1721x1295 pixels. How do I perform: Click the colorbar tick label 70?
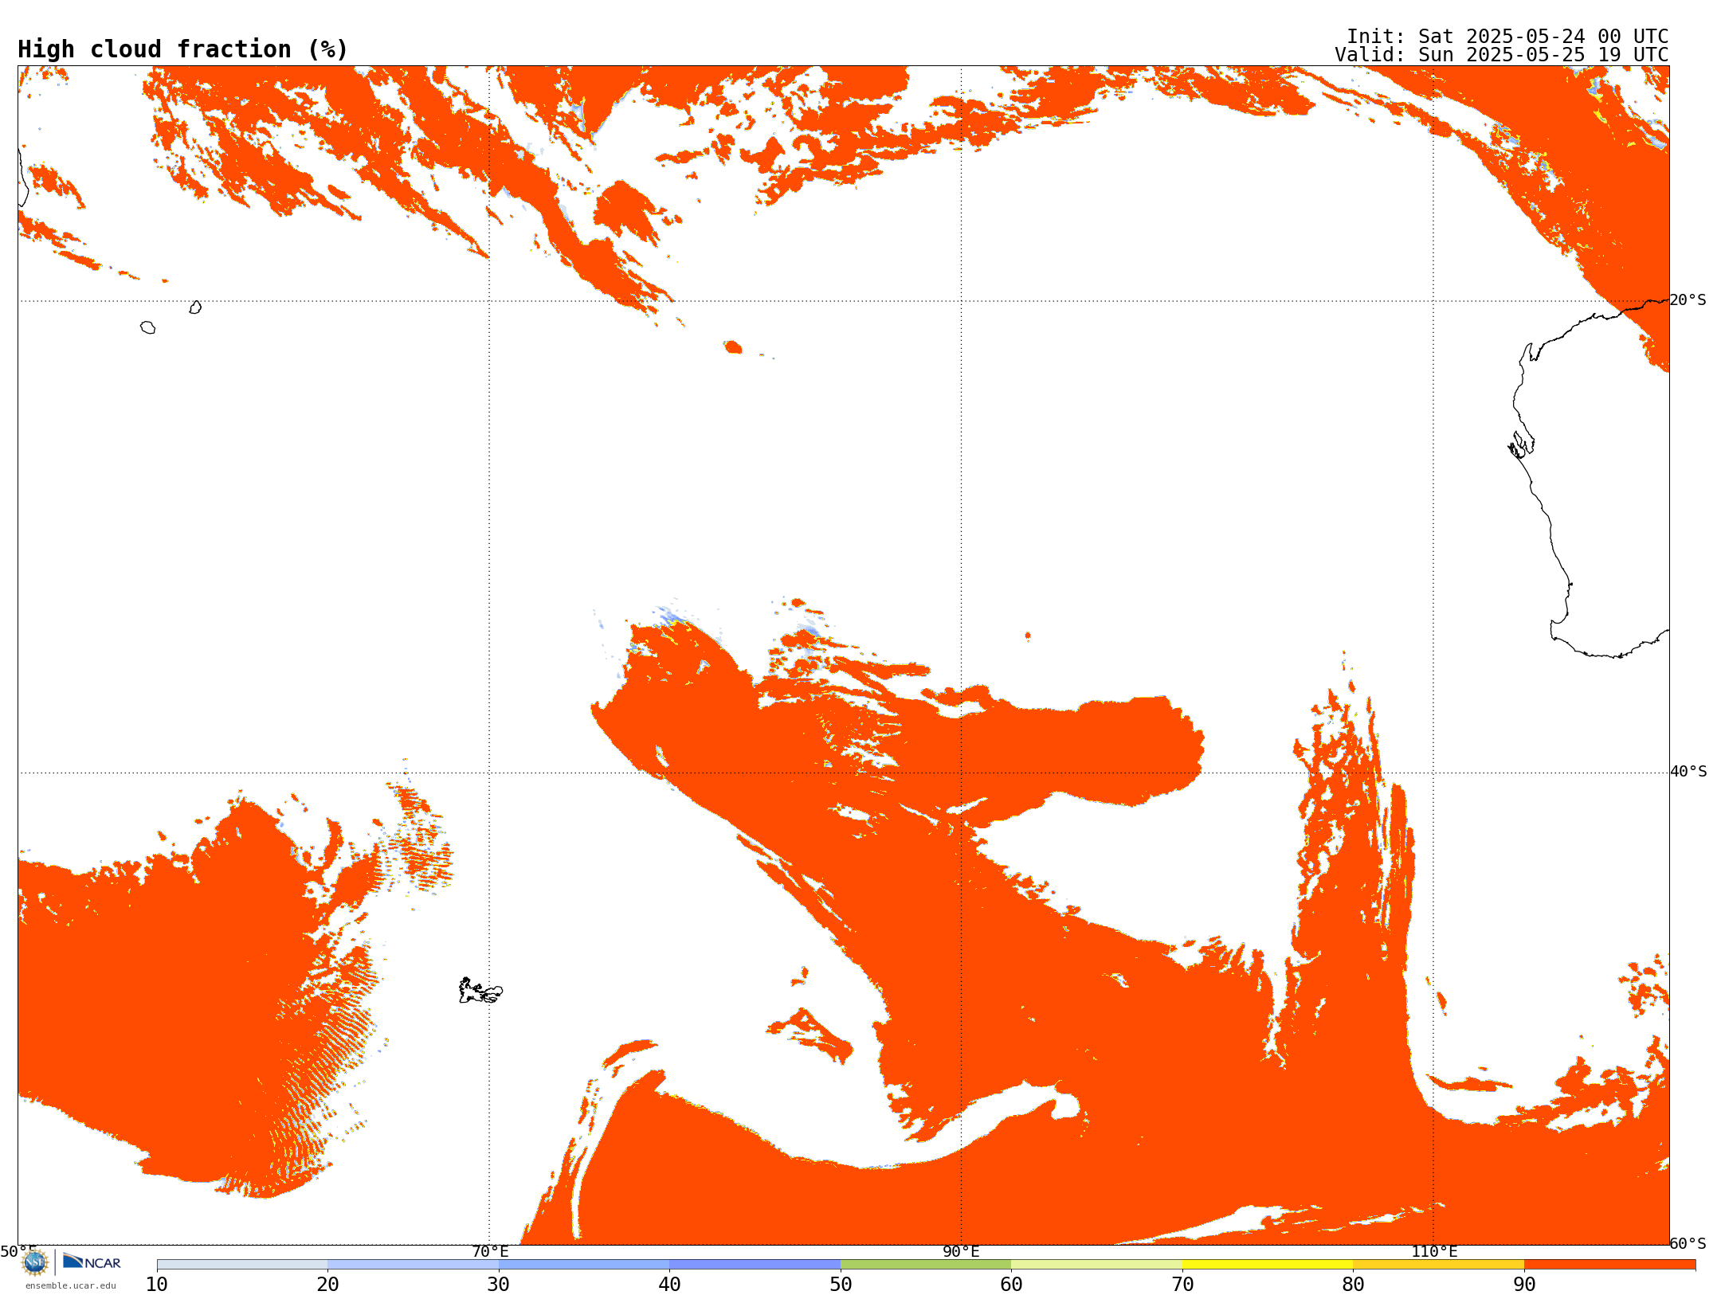[1182, 1285]
